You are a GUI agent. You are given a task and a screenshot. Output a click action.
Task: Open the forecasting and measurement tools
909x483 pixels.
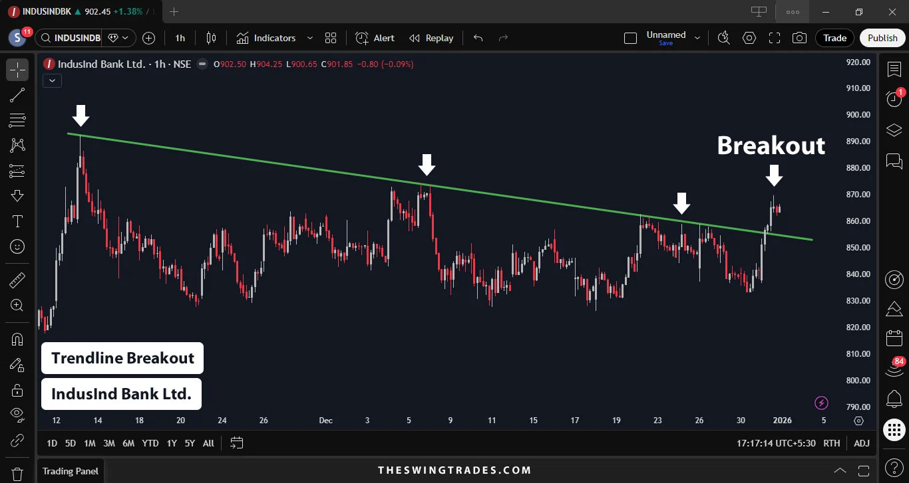[x=17, y=171]
